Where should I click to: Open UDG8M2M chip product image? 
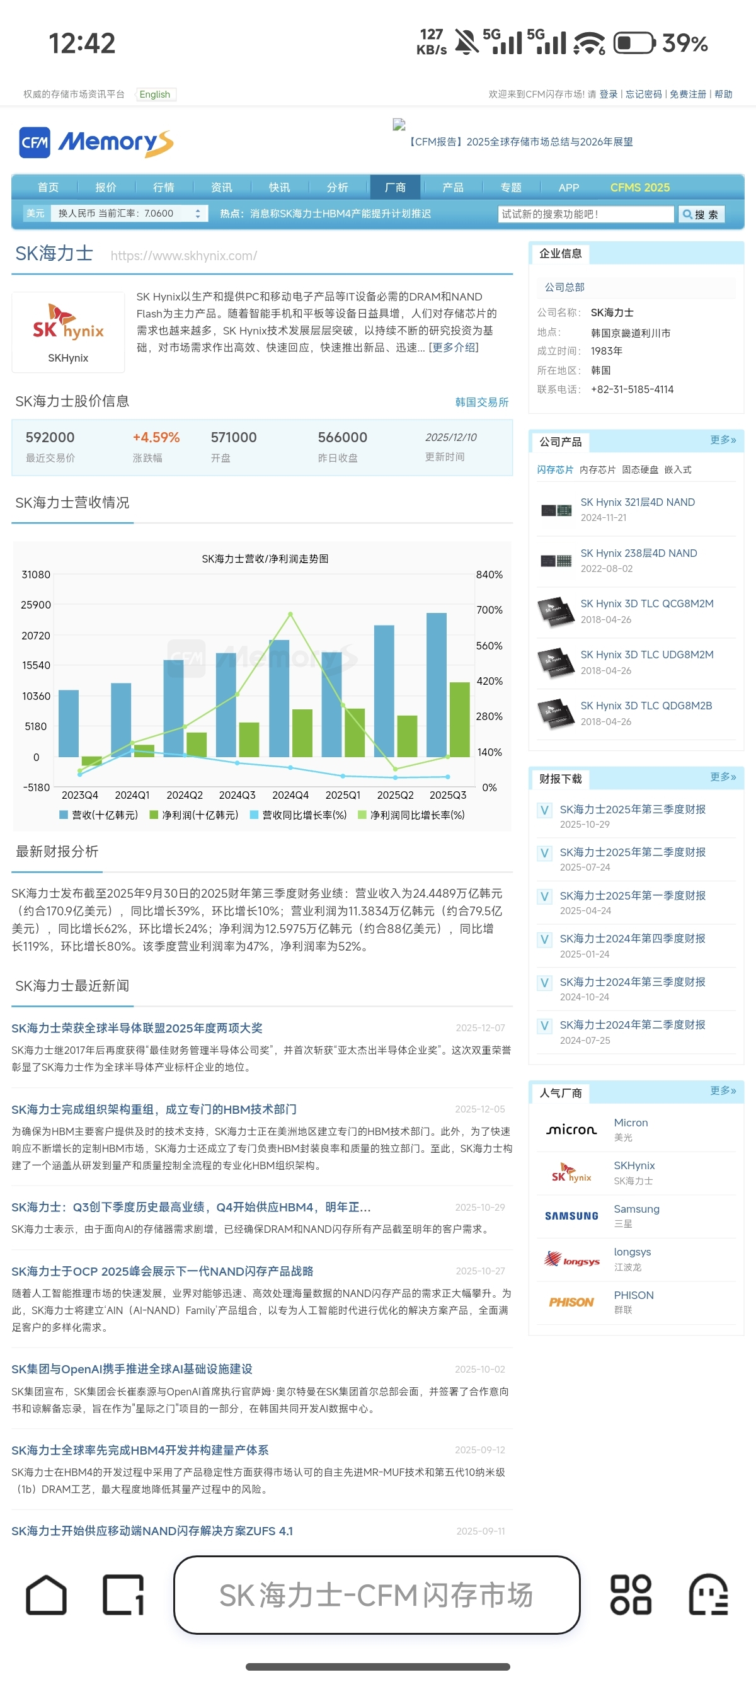[556, 663]
